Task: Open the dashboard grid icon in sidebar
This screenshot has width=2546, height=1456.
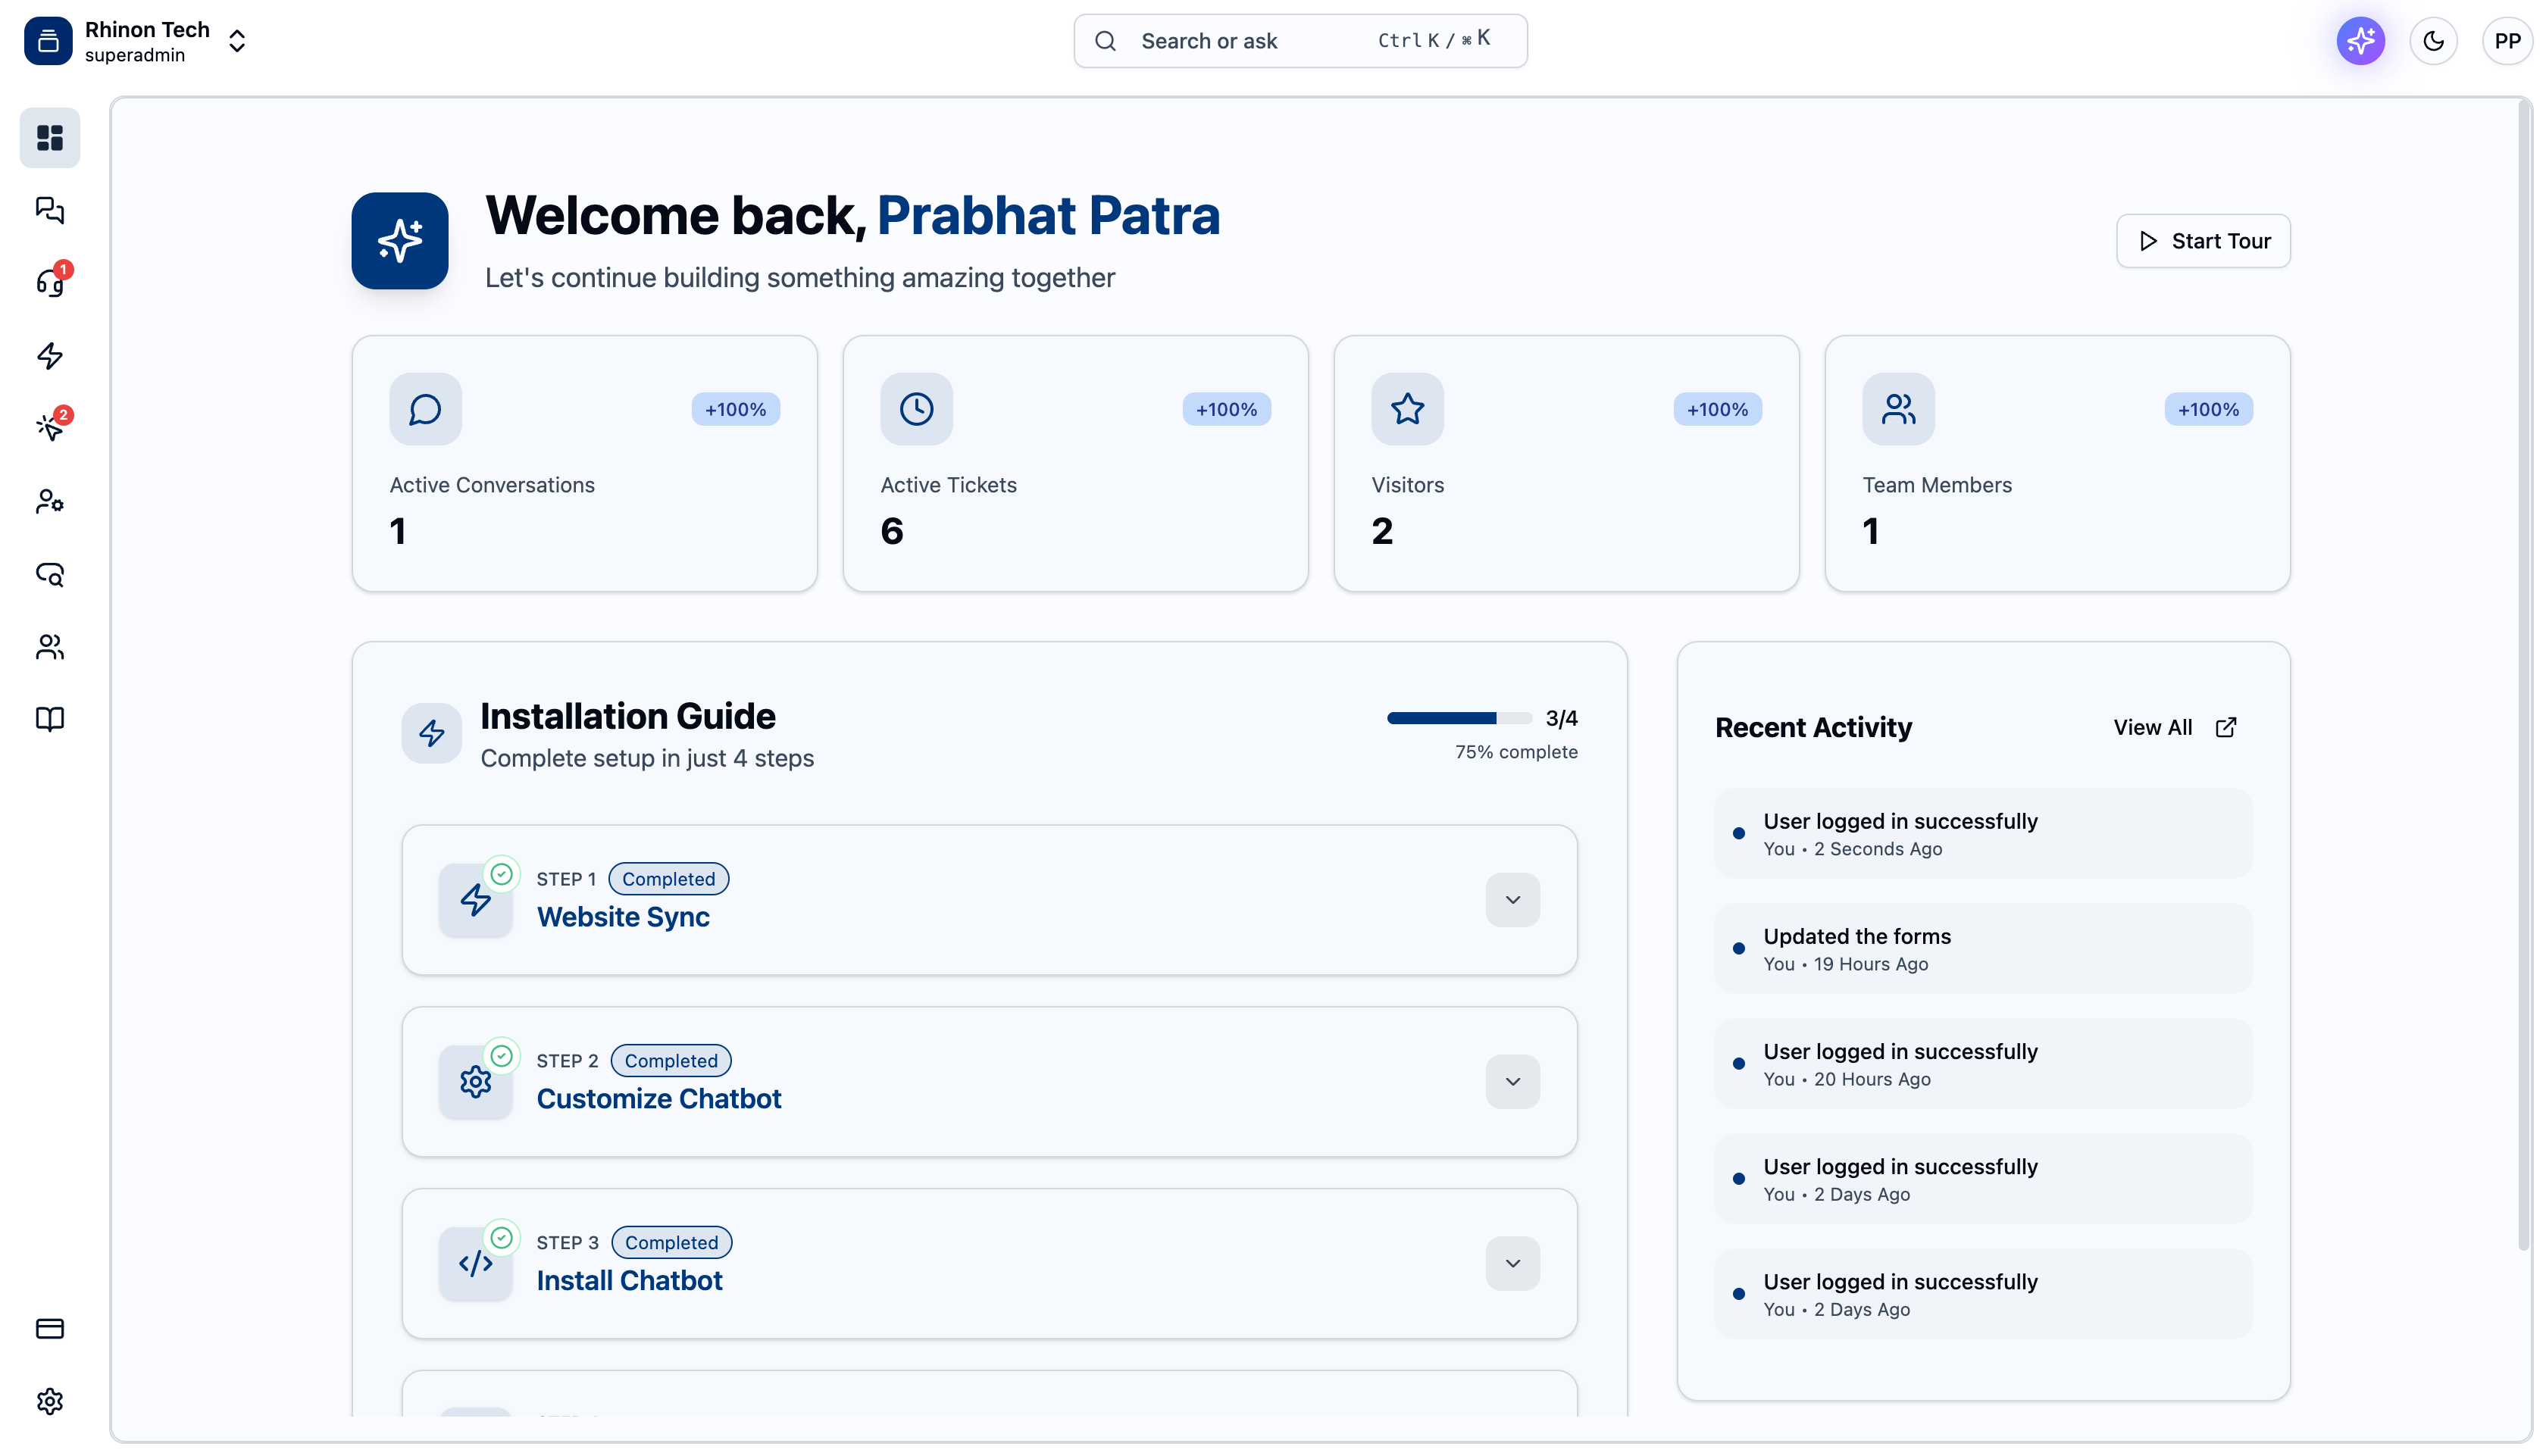Action: tap(49, 137)
